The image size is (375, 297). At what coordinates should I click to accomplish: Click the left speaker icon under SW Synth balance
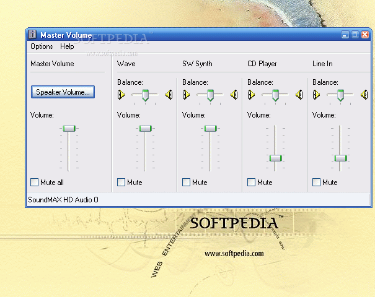tap(186, 95)
